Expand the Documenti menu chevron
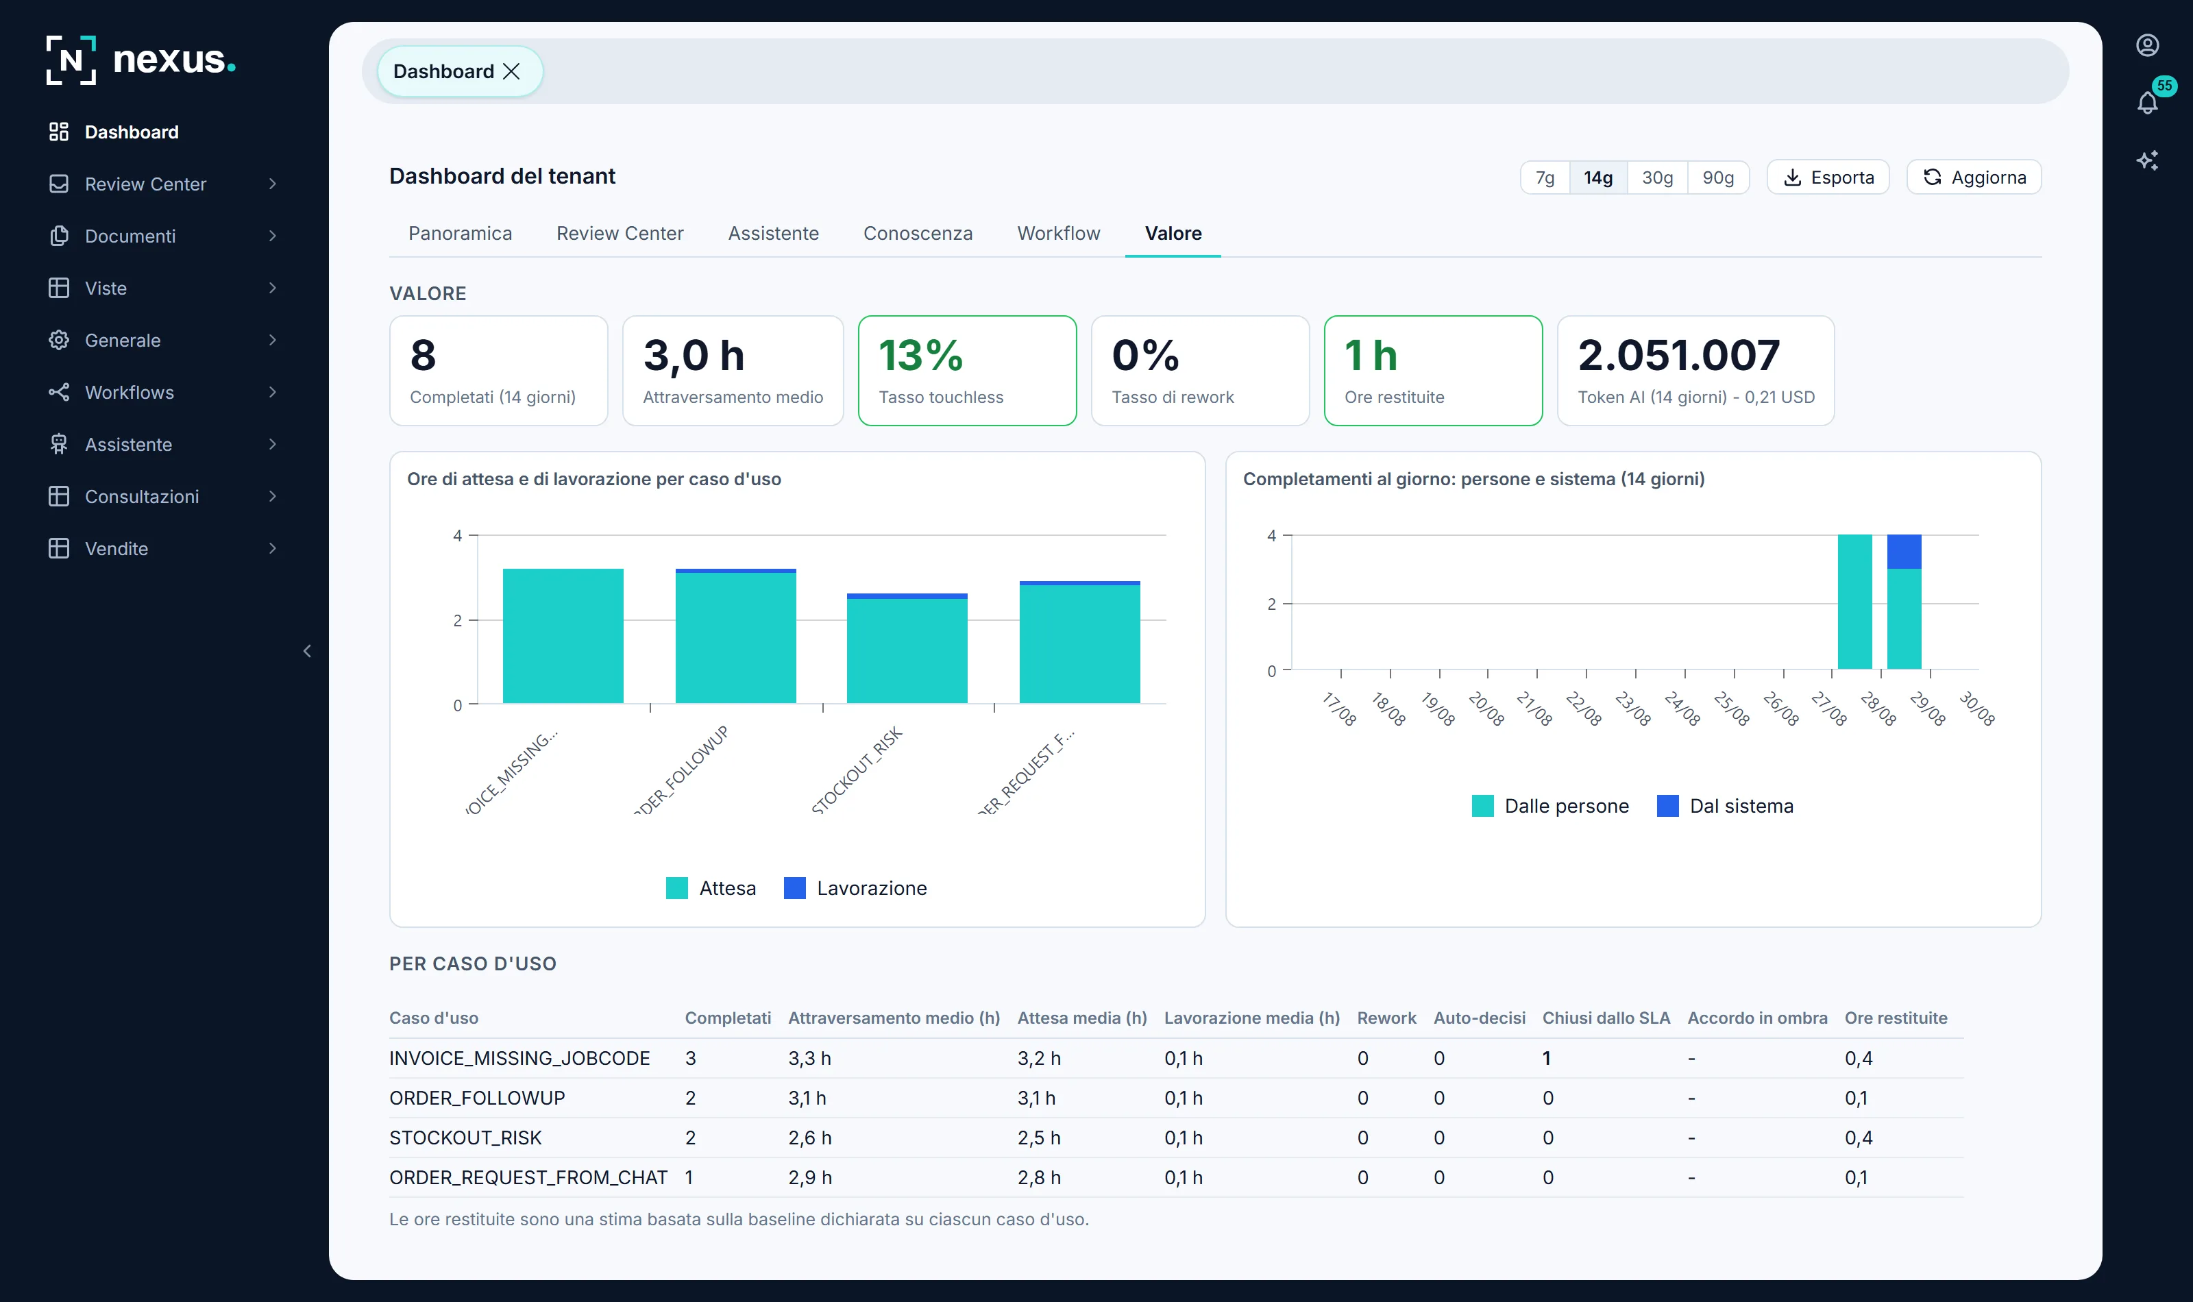 click(x=273, y=236)
